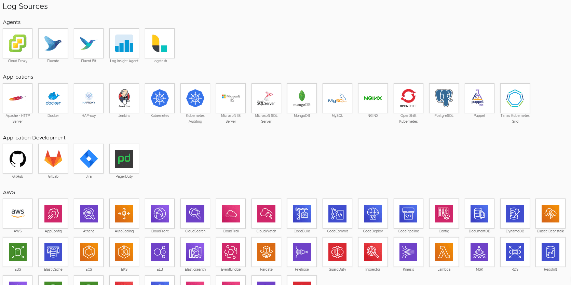The image size is (571, 285).
Task: Click the GitLab fox icon
Action: pyautogui.click(x=53, y=159)
